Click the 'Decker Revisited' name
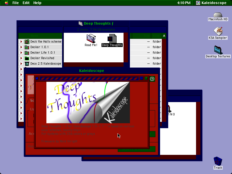The width and height of the screenshot is (232, 174). pyautogui.click(x=42, y=58)
